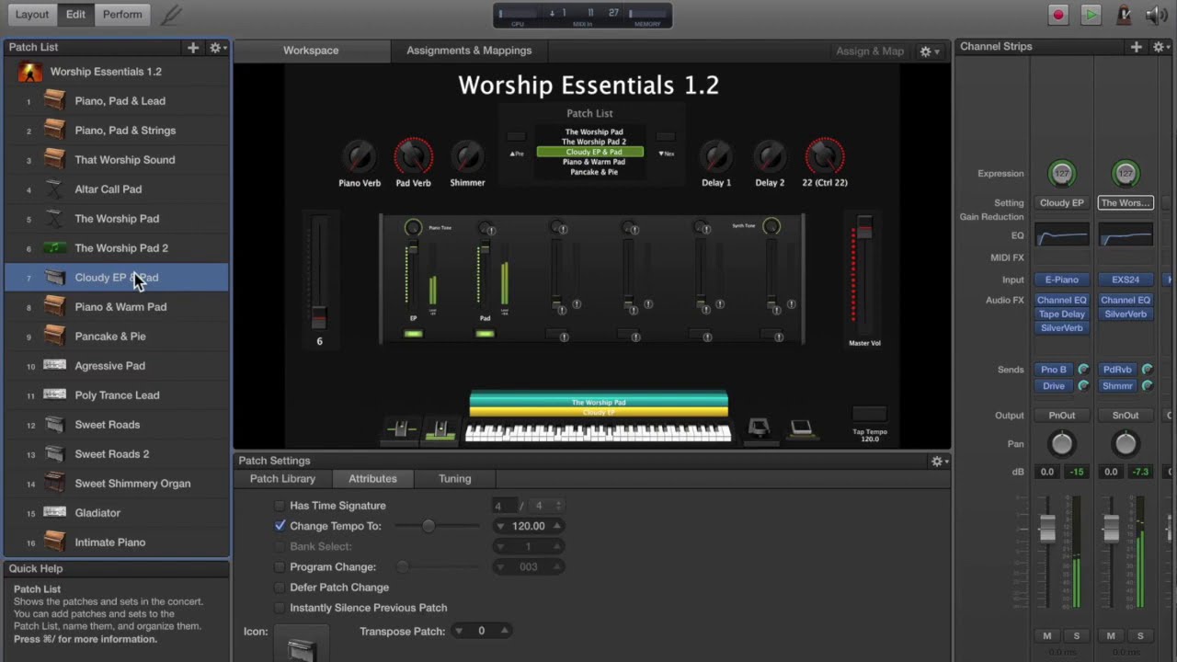Screen dimensions: 1177x662
Task: Click the piano icon beside Intimate Piano
Action: pos(54,542)
